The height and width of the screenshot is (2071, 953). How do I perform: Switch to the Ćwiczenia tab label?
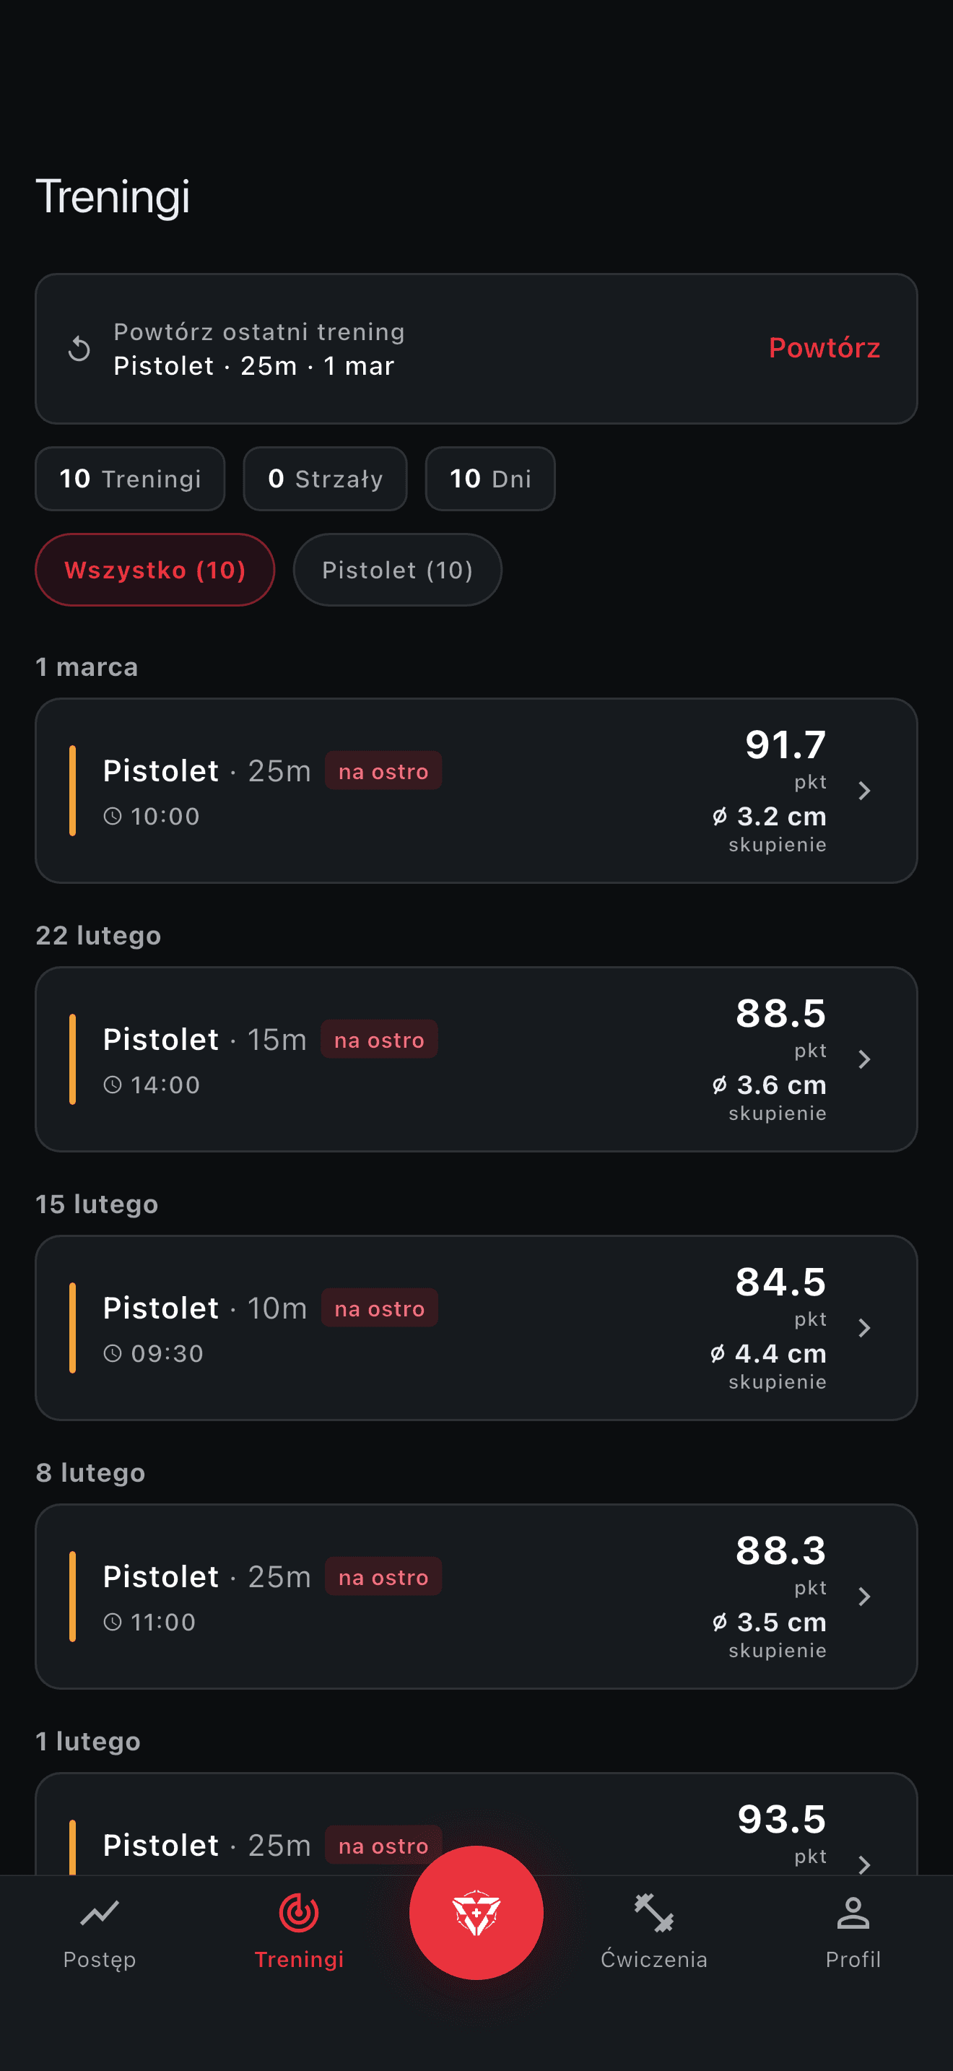tap(654, 1959)
